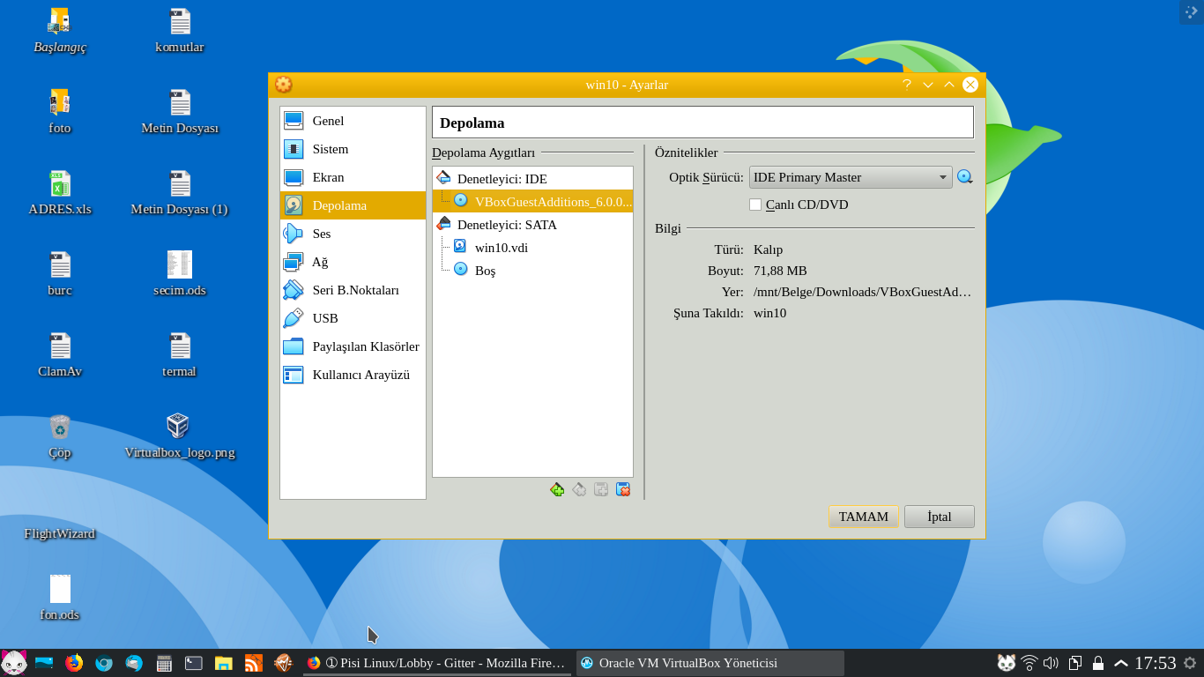The width and height of the screenshot is (1204, 677).
Task: Select Denetleyici: SATA controller in the tree
Action: (x=506, y=225)
